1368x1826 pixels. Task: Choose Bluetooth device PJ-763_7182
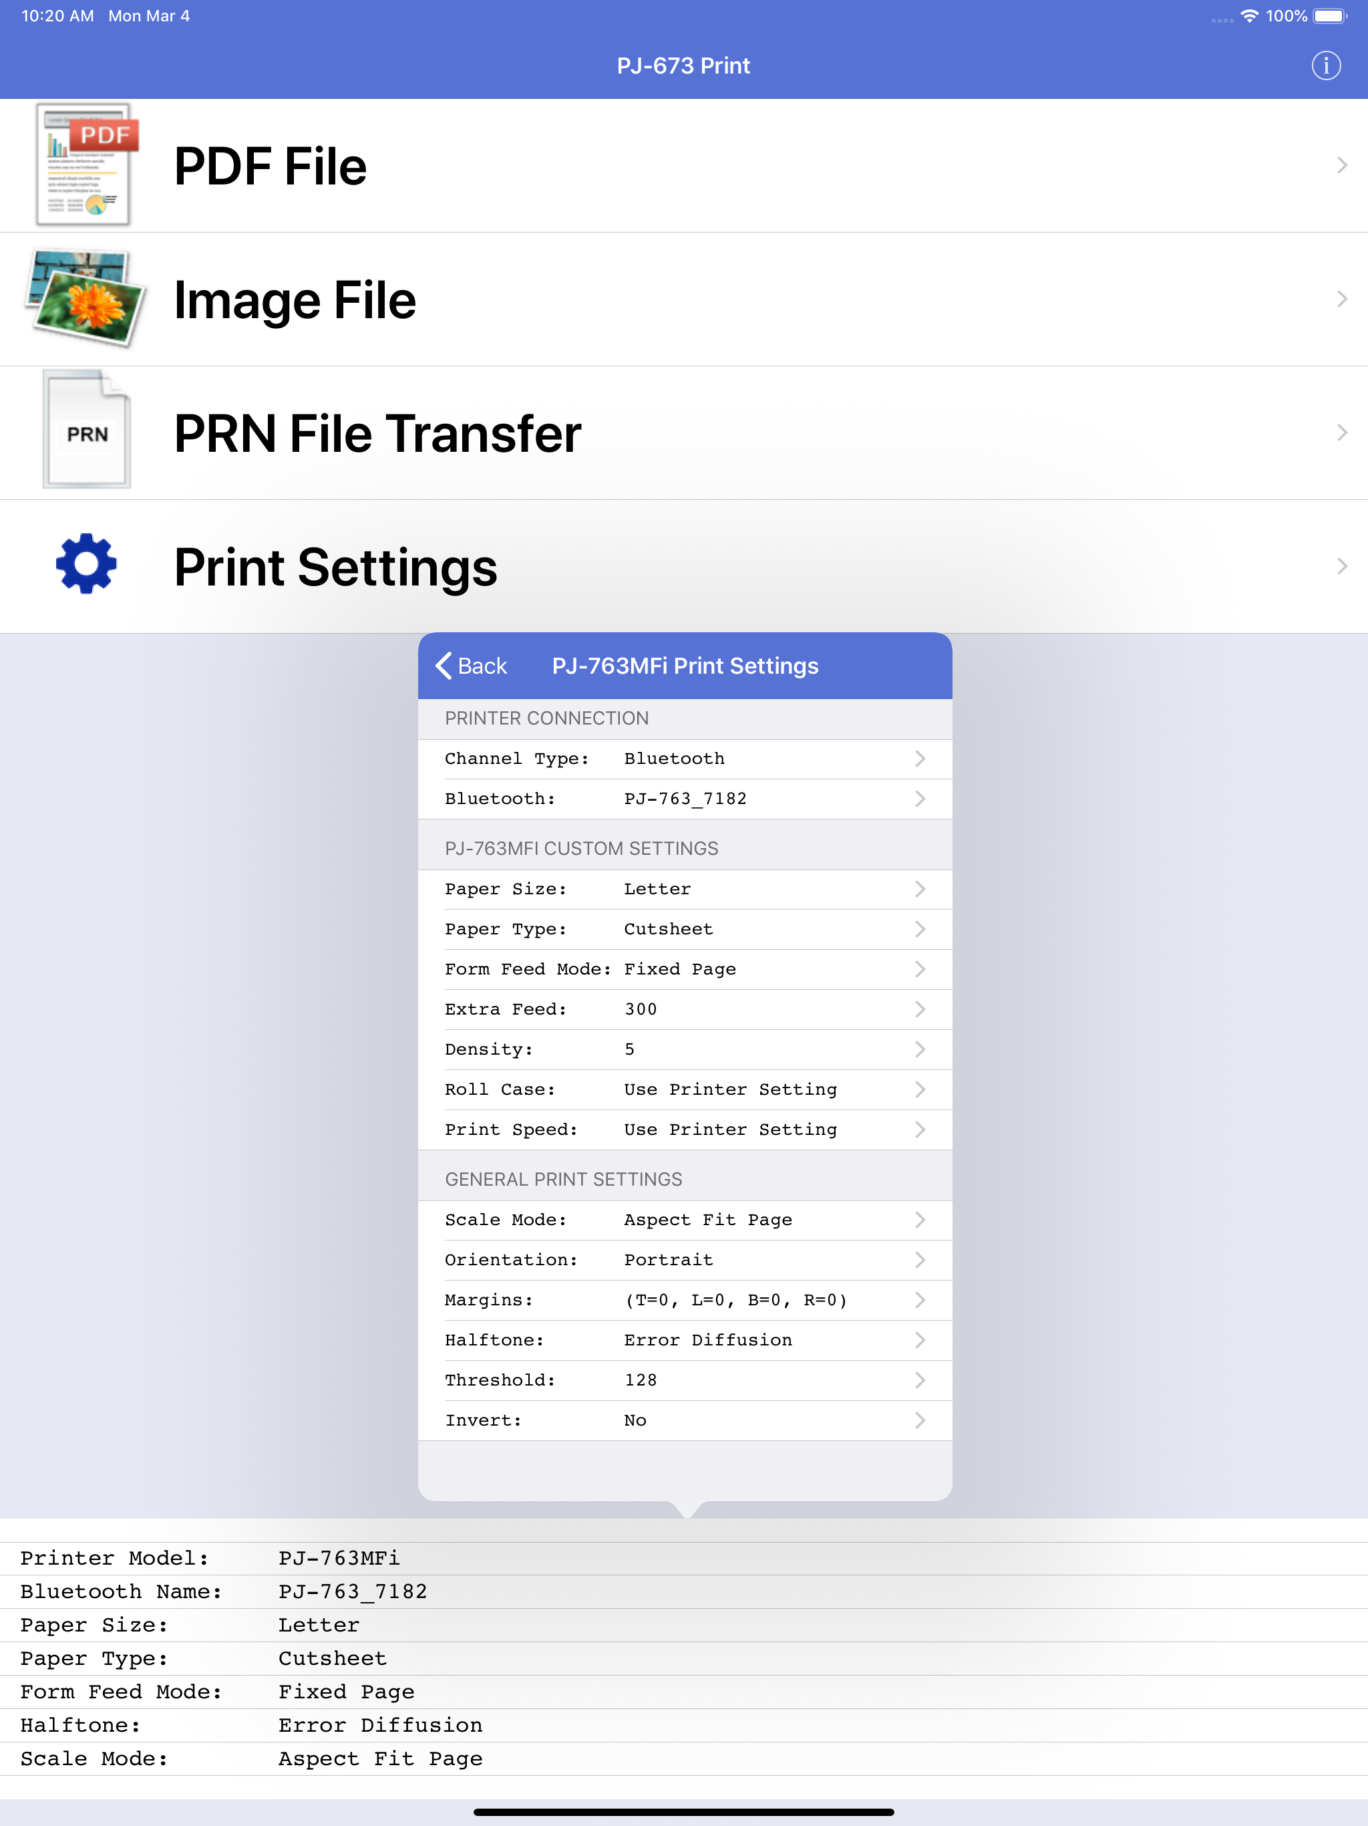coord(685,799)
